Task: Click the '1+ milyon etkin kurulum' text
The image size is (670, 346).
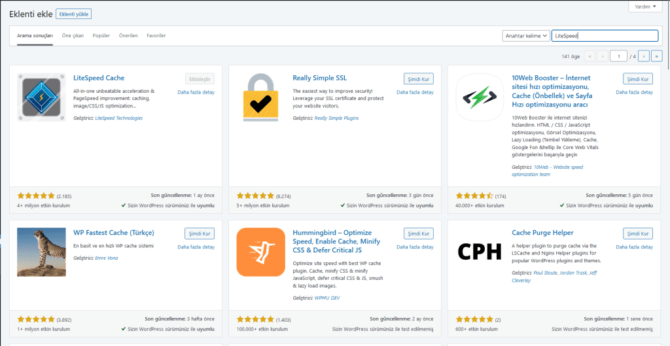Action: [43, 330]
